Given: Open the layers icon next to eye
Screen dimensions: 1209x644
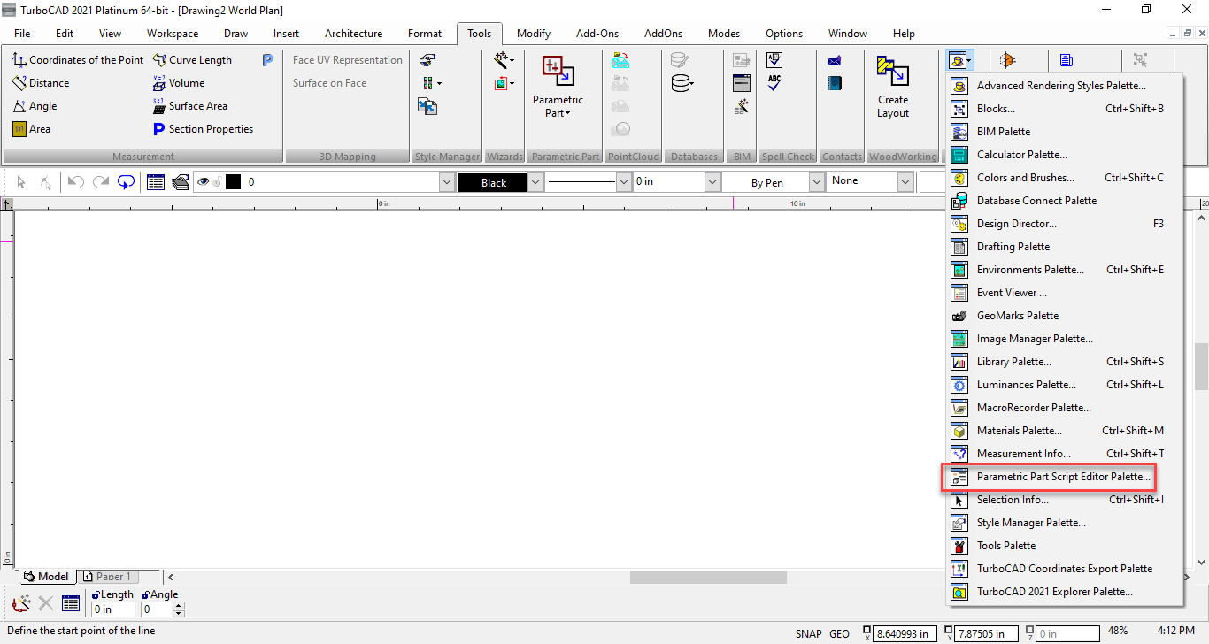Looking at the screenshot, I should 181,182.
